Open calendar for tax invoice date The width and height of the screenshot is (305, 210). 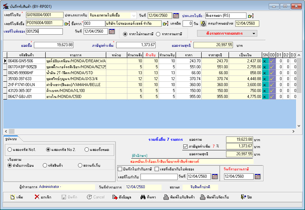tap(215, 176)
